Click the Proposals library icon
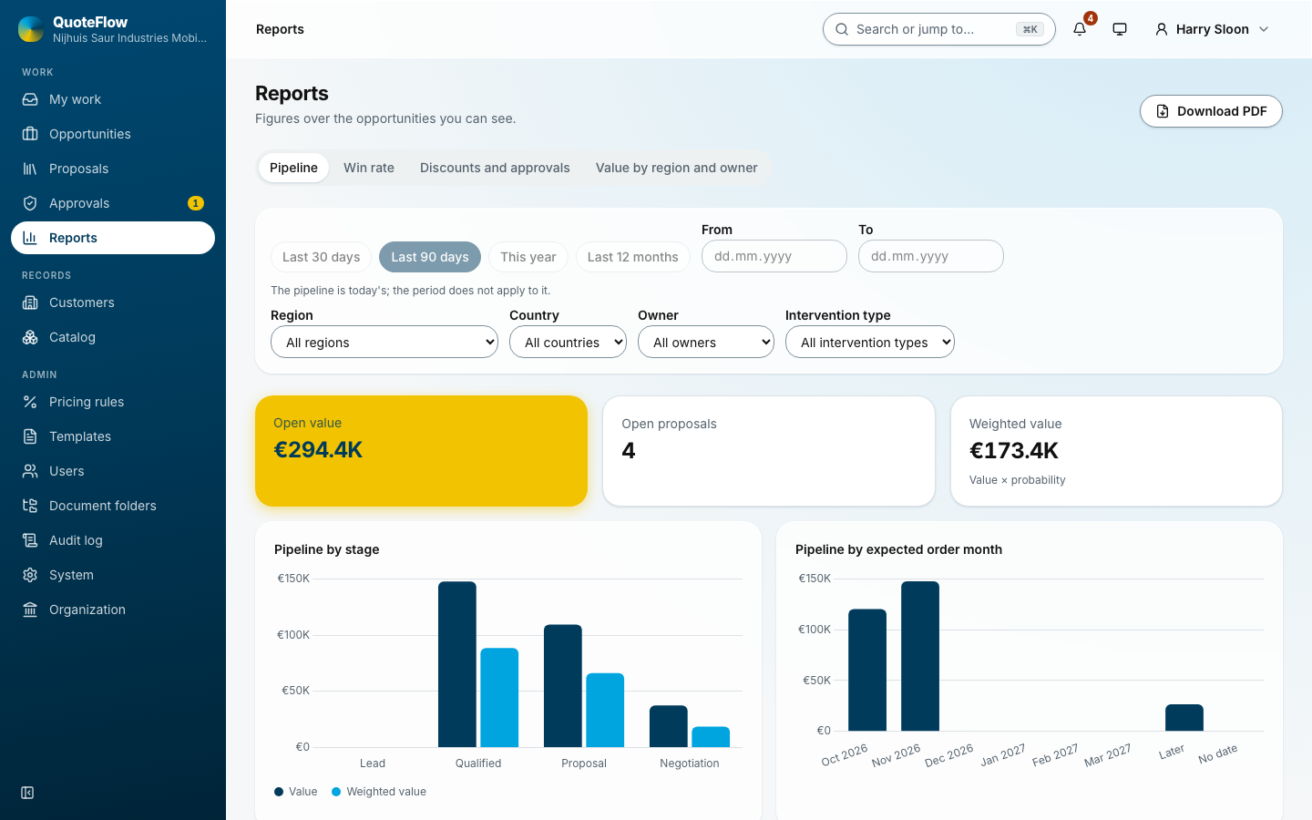The height and width of the screenshot is (820, 1312). click(x=30, y=169)
